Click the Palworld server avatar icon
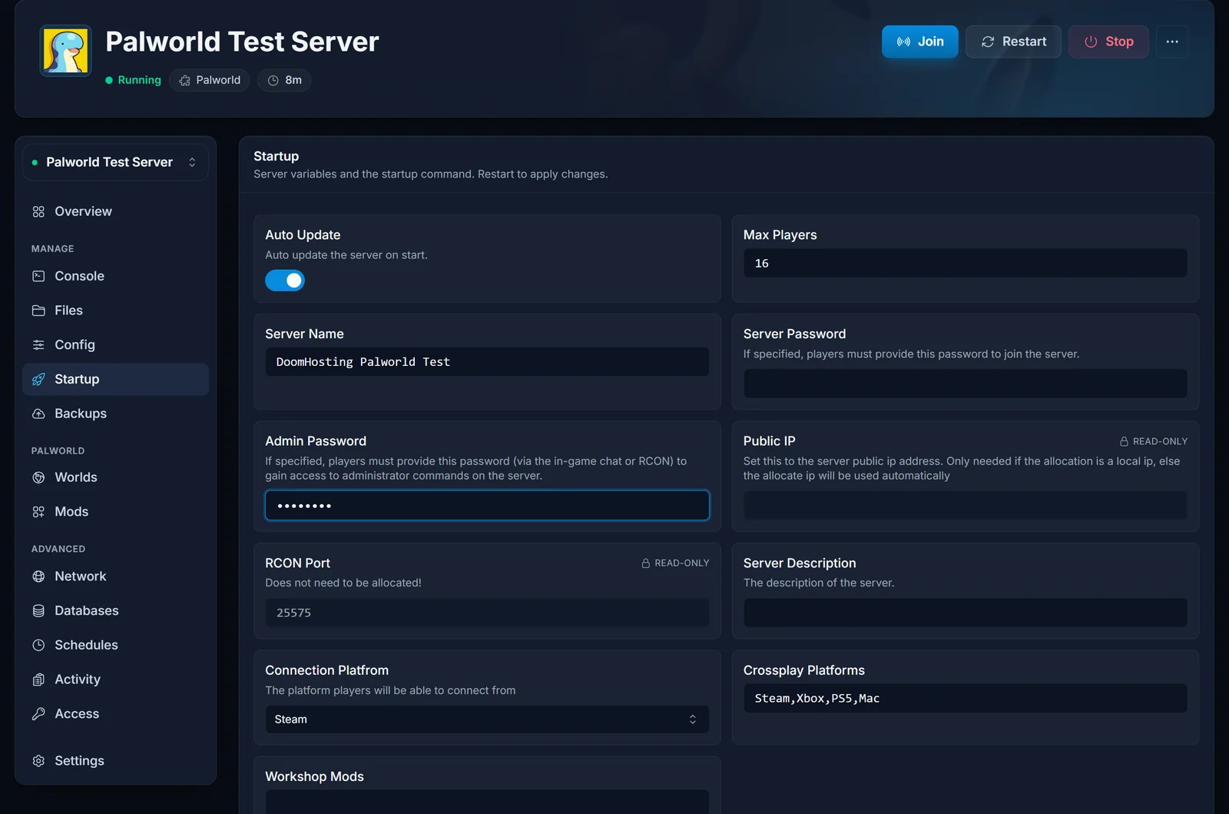This screenshot has width=1229, height=814. [x=66, y=51]
